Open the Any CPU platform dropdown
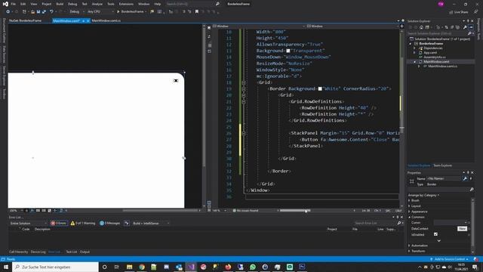Screen dimensions: 483x272 100,12
